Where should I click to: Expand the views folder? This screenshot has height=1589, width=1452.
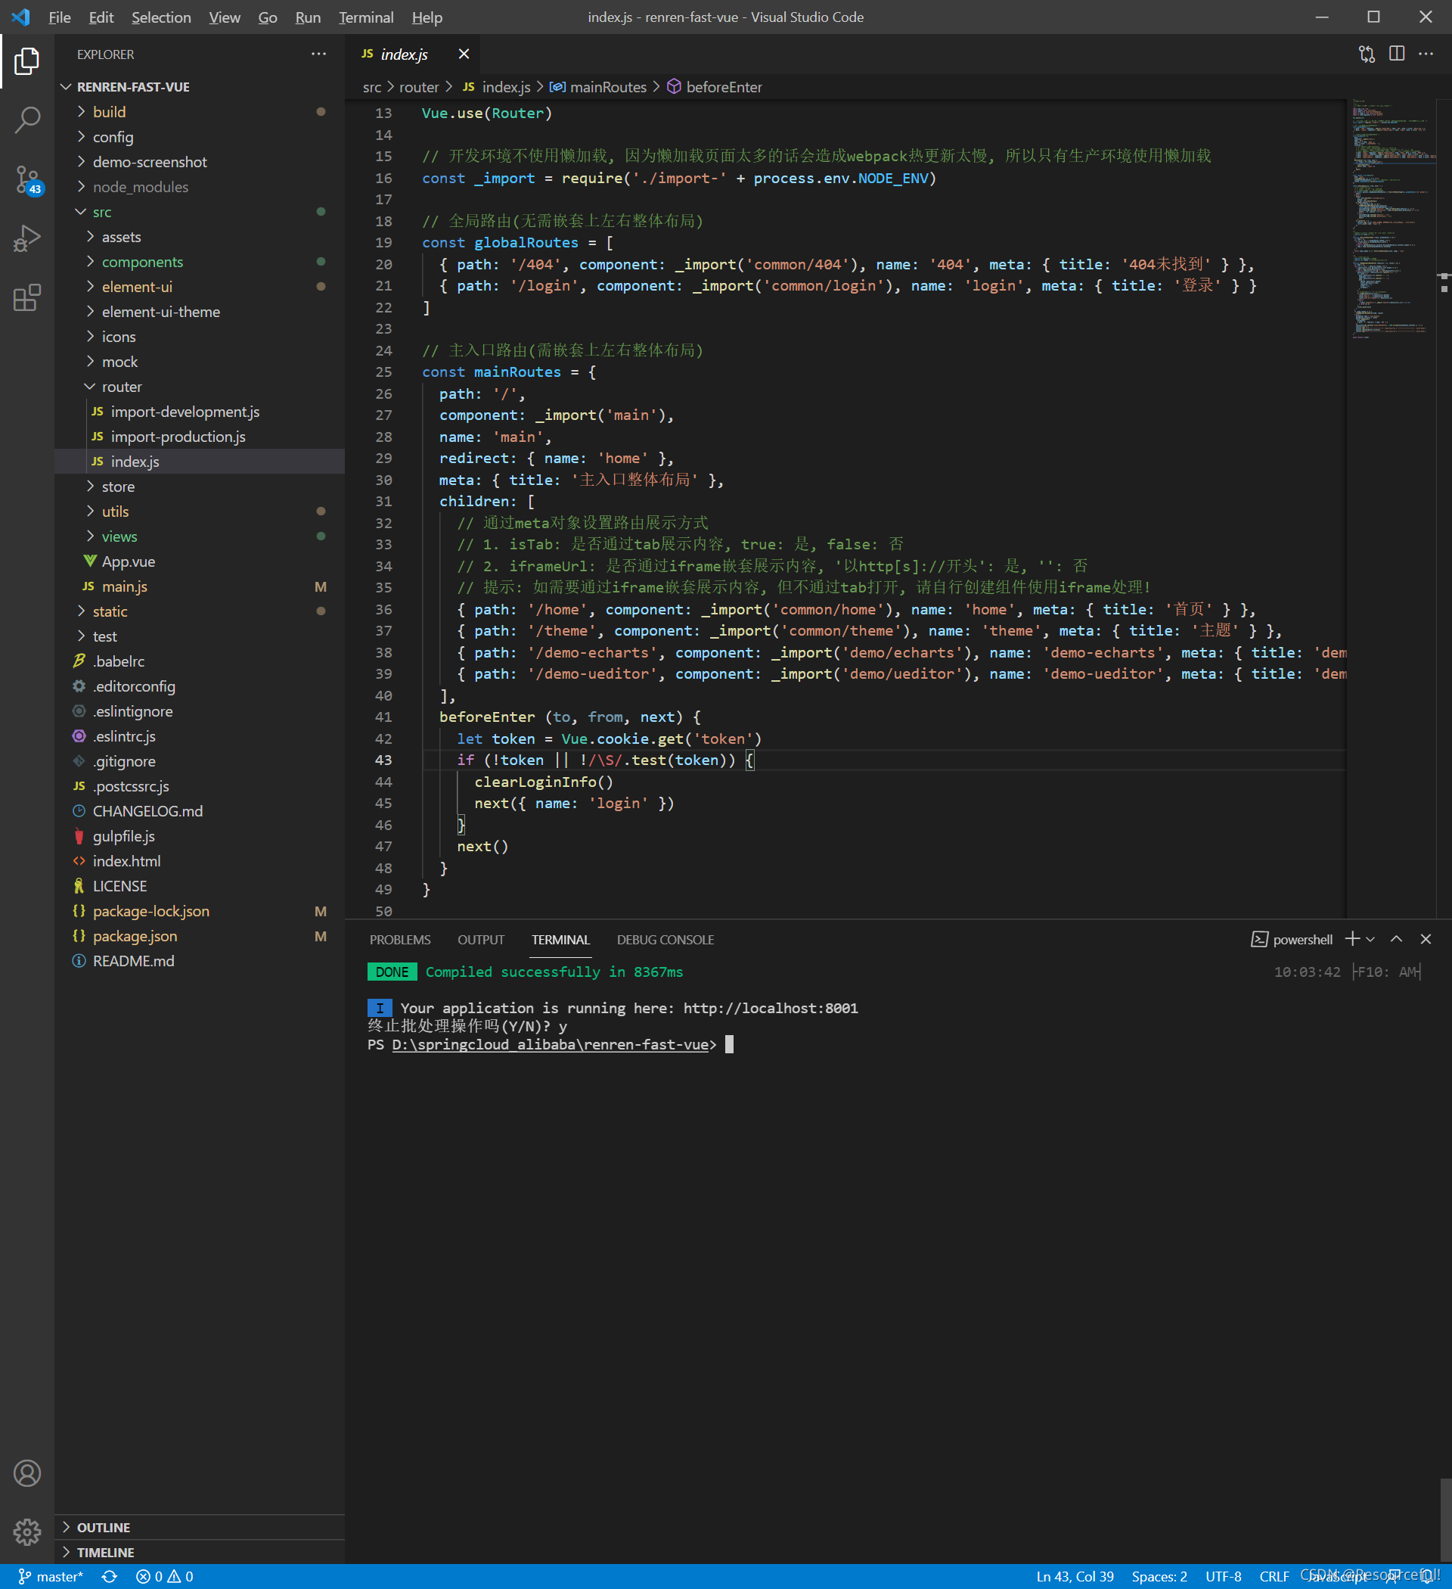(x=200, y=536)
